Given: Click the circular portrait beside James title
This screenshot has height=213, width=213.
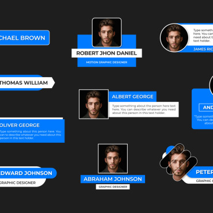Looking at the screenshot, I should click(174, 38).
